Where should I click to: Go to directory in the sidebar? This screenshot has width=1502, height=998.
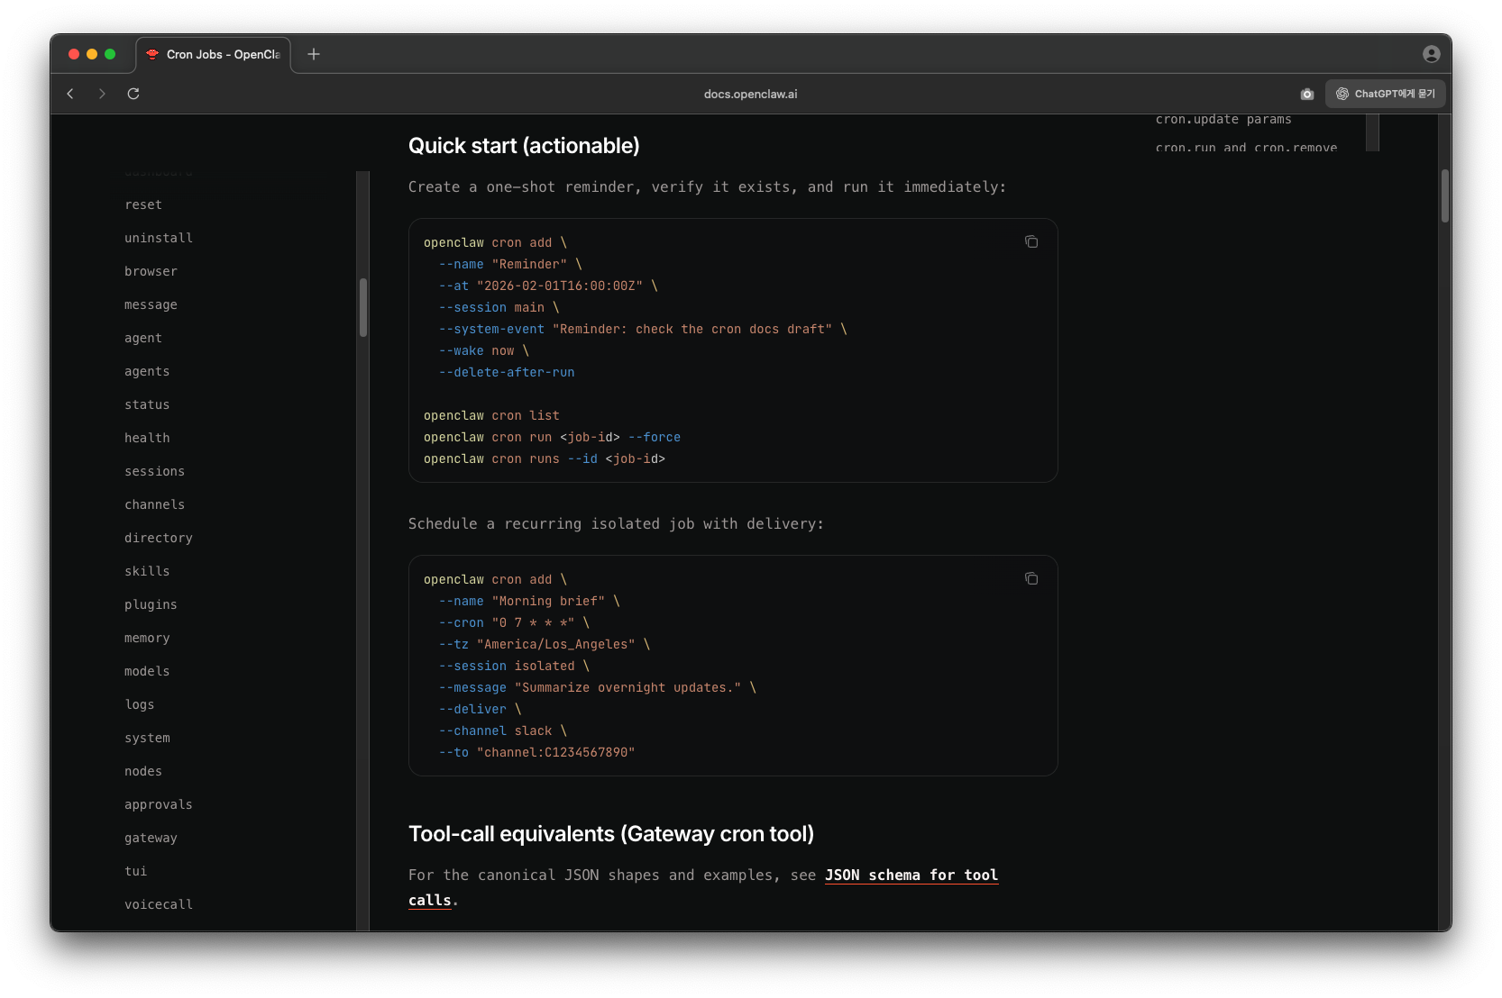pos(159,538)
